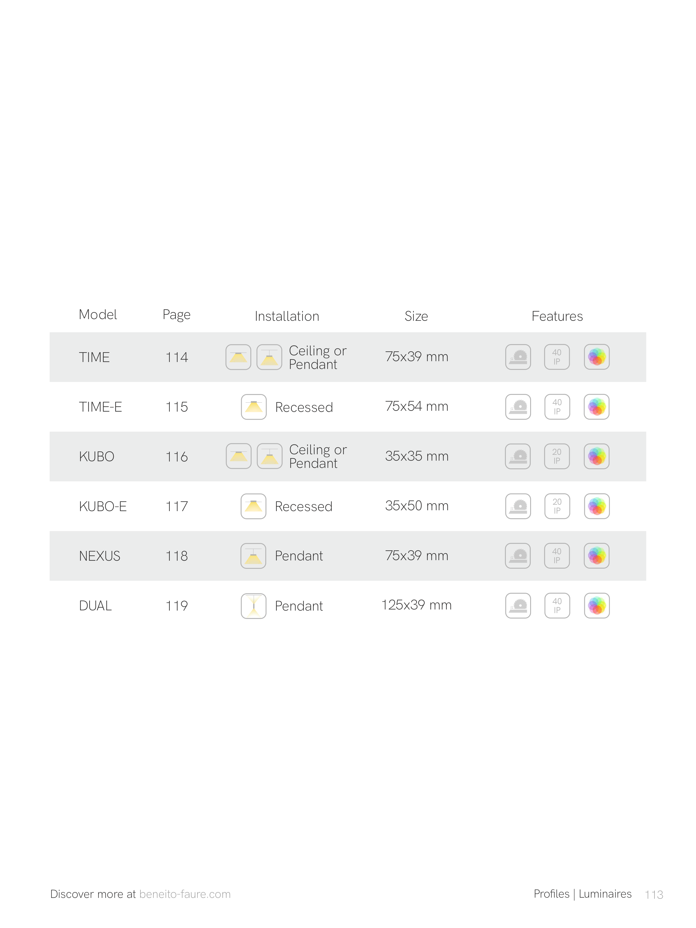The image size is (696, 928).
Task: Select the KUBO-E model name
Action: [x=103, y=506]
